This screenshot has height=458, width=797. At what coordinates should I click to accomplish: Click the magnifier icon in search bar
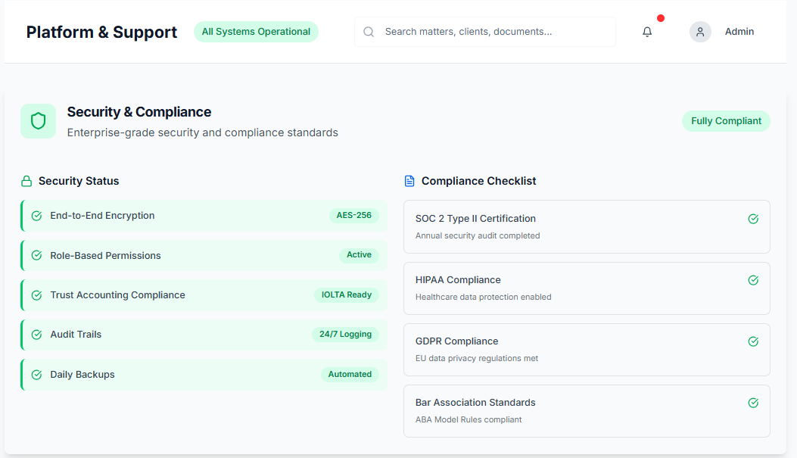(369, 32)
